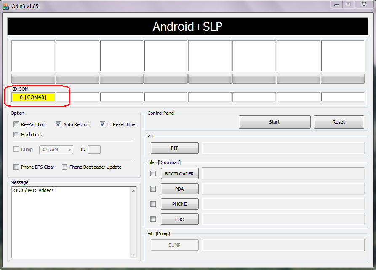The width and height of the screenshot is (376, 270).
Task: Tick the Dump checkbox
Action: coord(16,149)
